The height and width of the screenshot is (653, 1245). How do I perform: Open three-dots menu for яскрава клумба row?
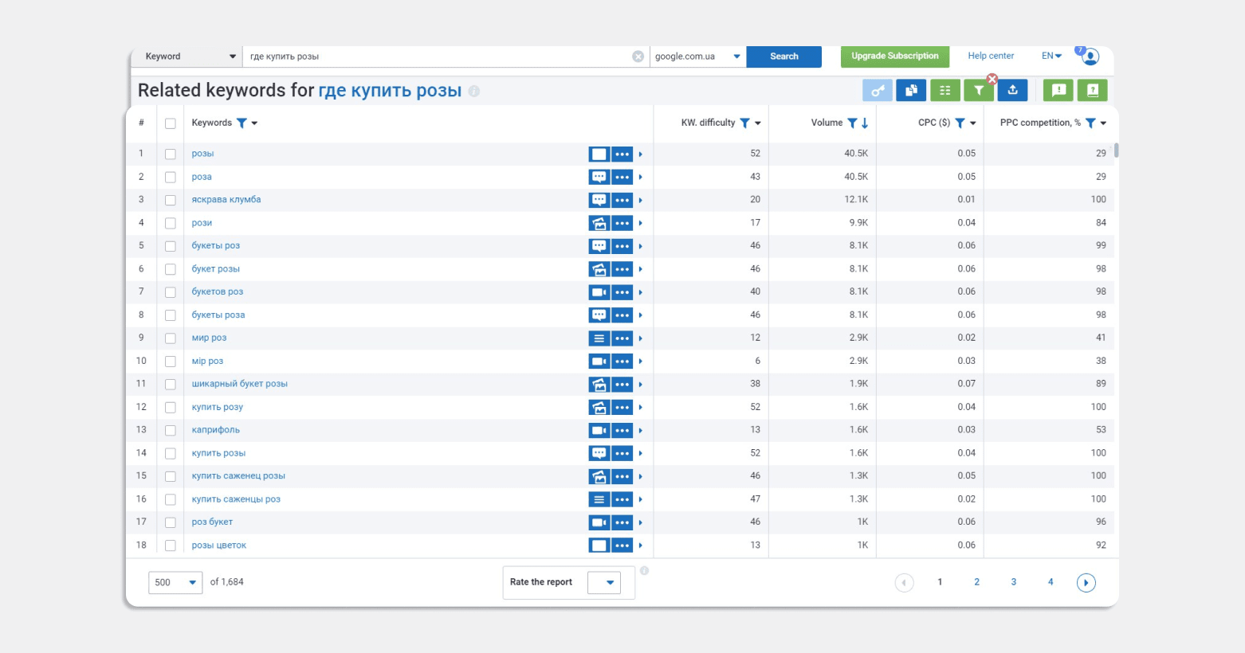622,200
